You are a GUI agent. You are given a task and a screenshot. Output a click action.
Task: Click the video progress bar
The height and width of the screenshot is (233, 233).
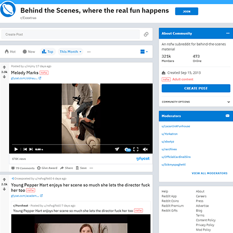(81, 144)
